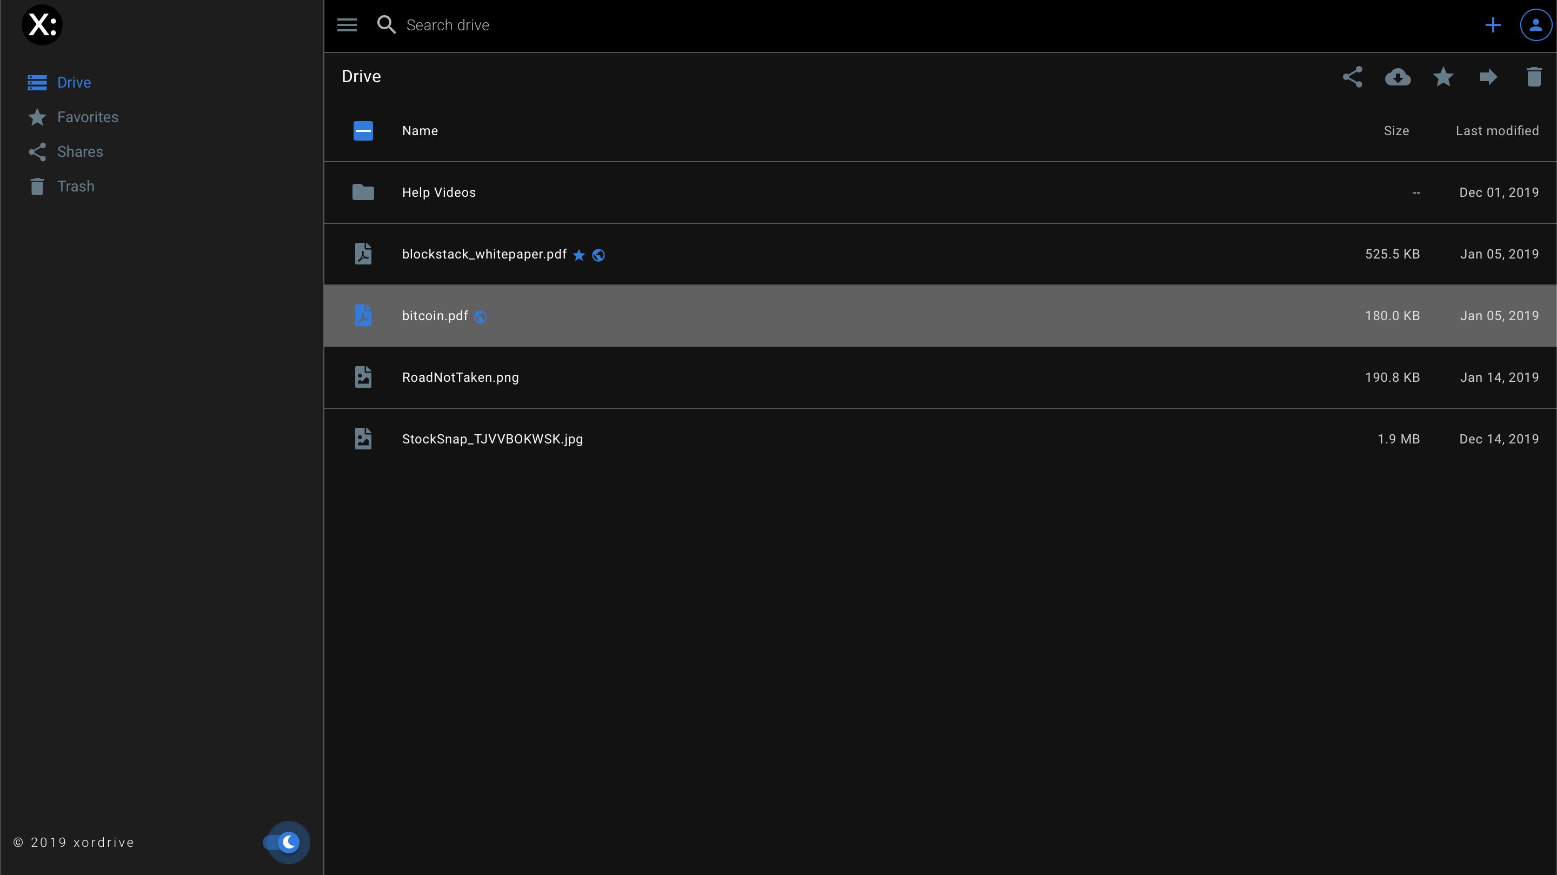Click the move arrow icon

(x=1488, y=77)
